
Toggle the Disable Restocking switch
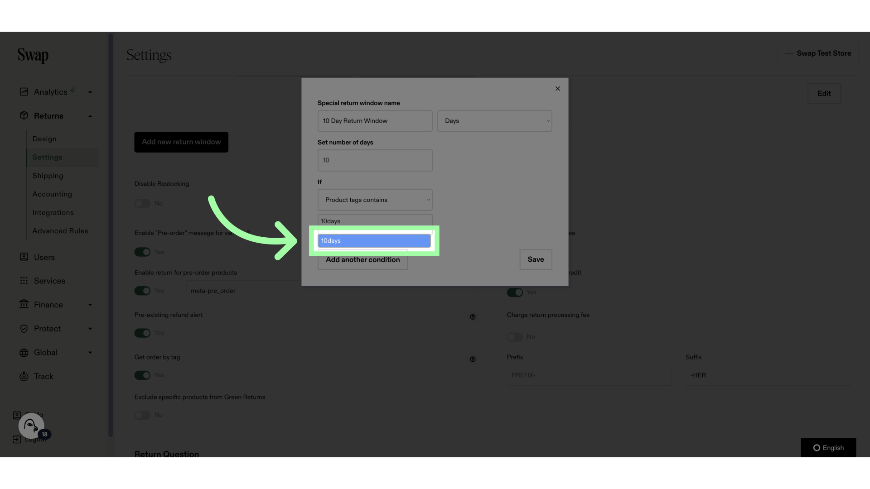pos(142,203)
